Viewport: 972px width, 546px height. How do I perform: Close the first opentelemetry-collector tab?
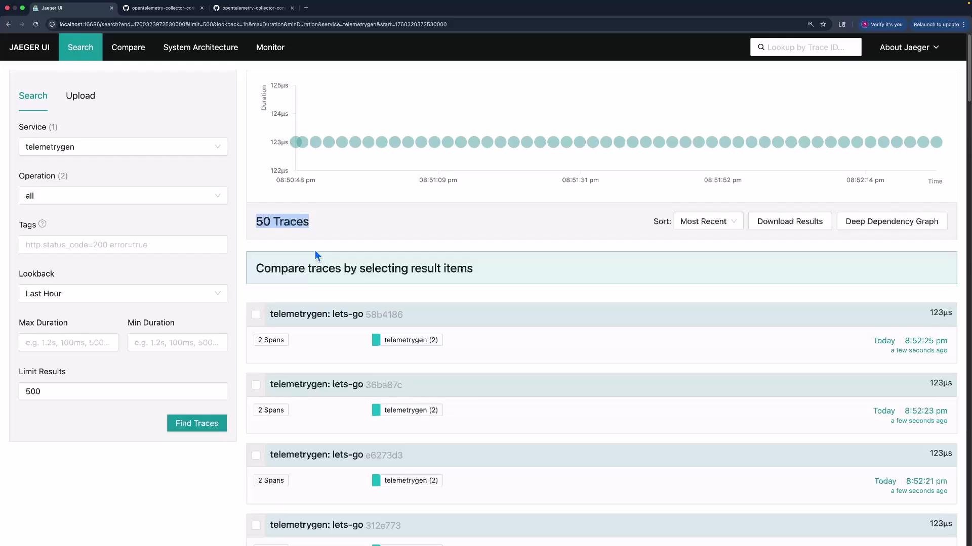pos(201,8)
